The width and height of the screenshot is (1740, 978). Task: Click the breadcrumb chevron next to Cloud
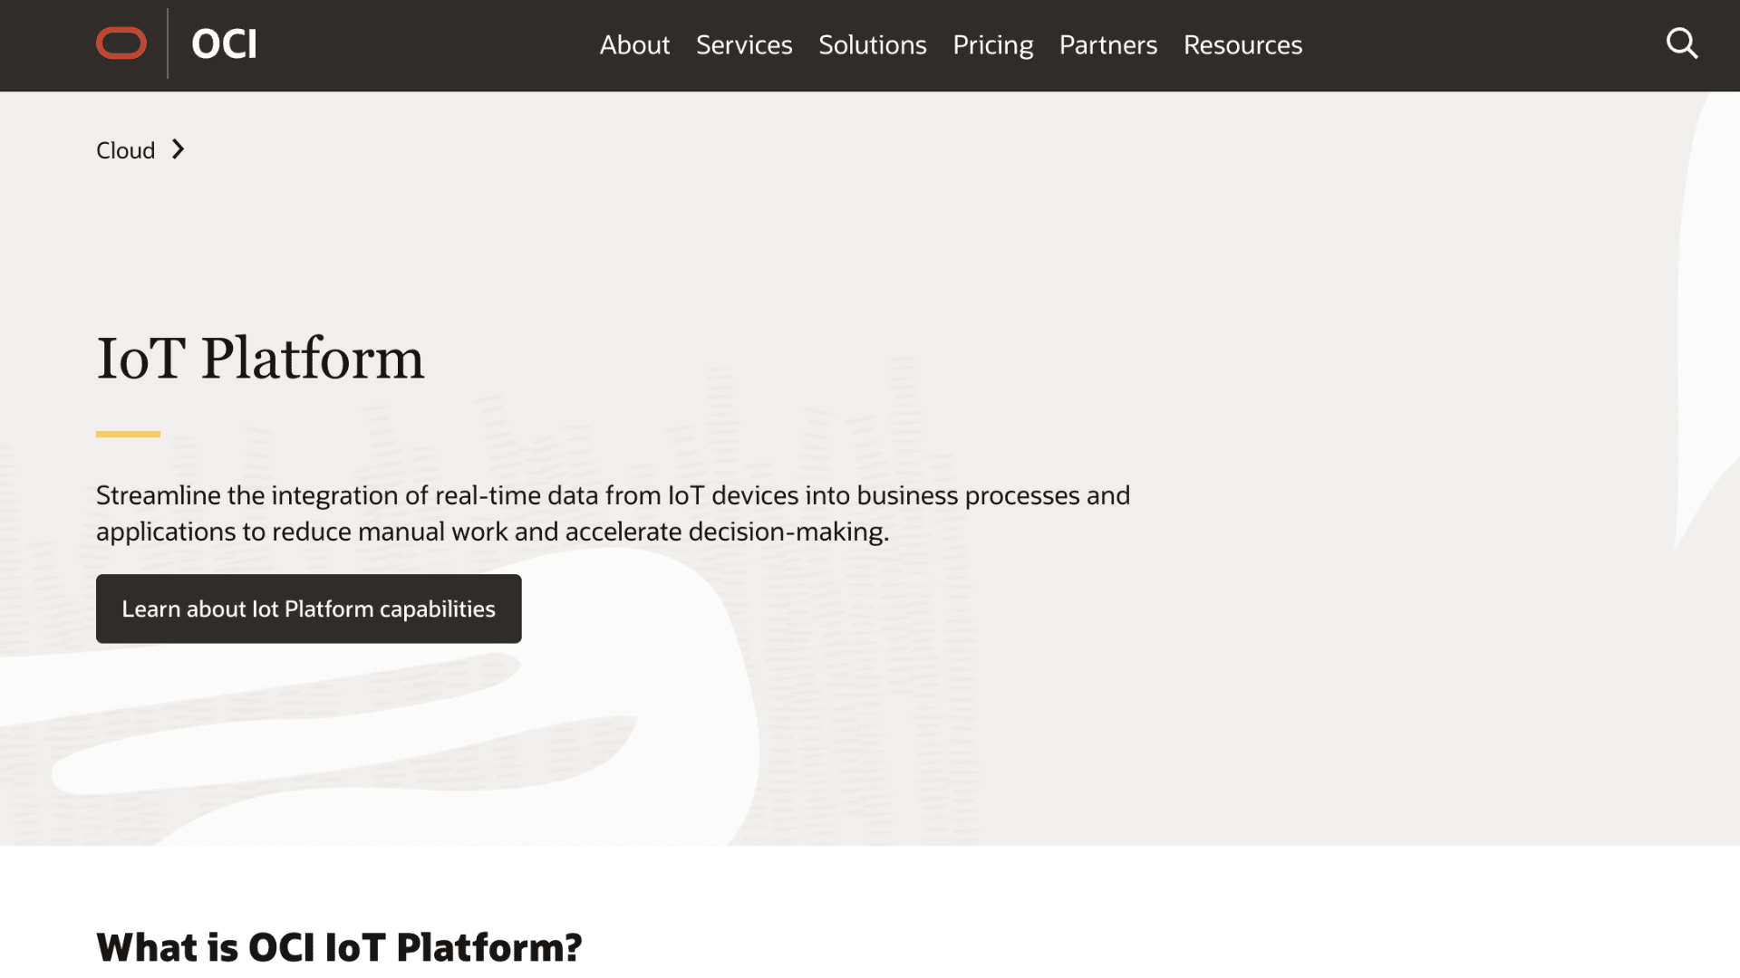179,149
